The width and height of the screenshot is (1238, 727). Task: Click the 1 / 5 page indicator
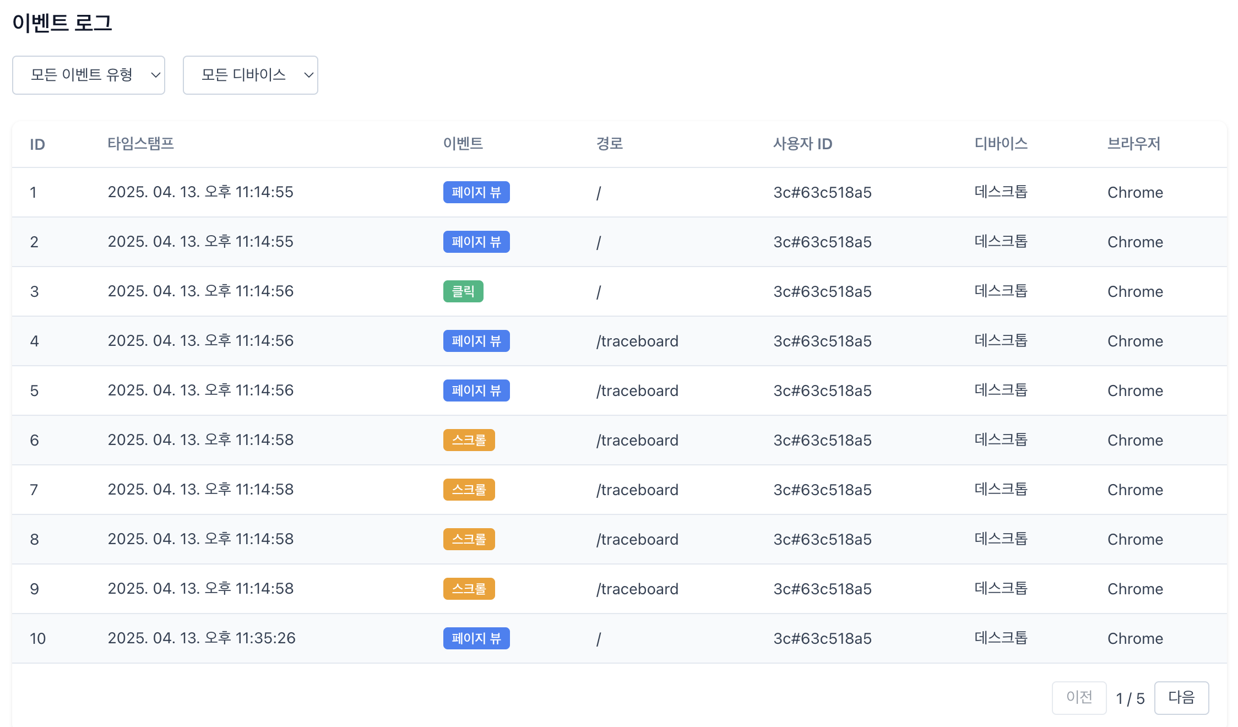(x=1130, y=698)
